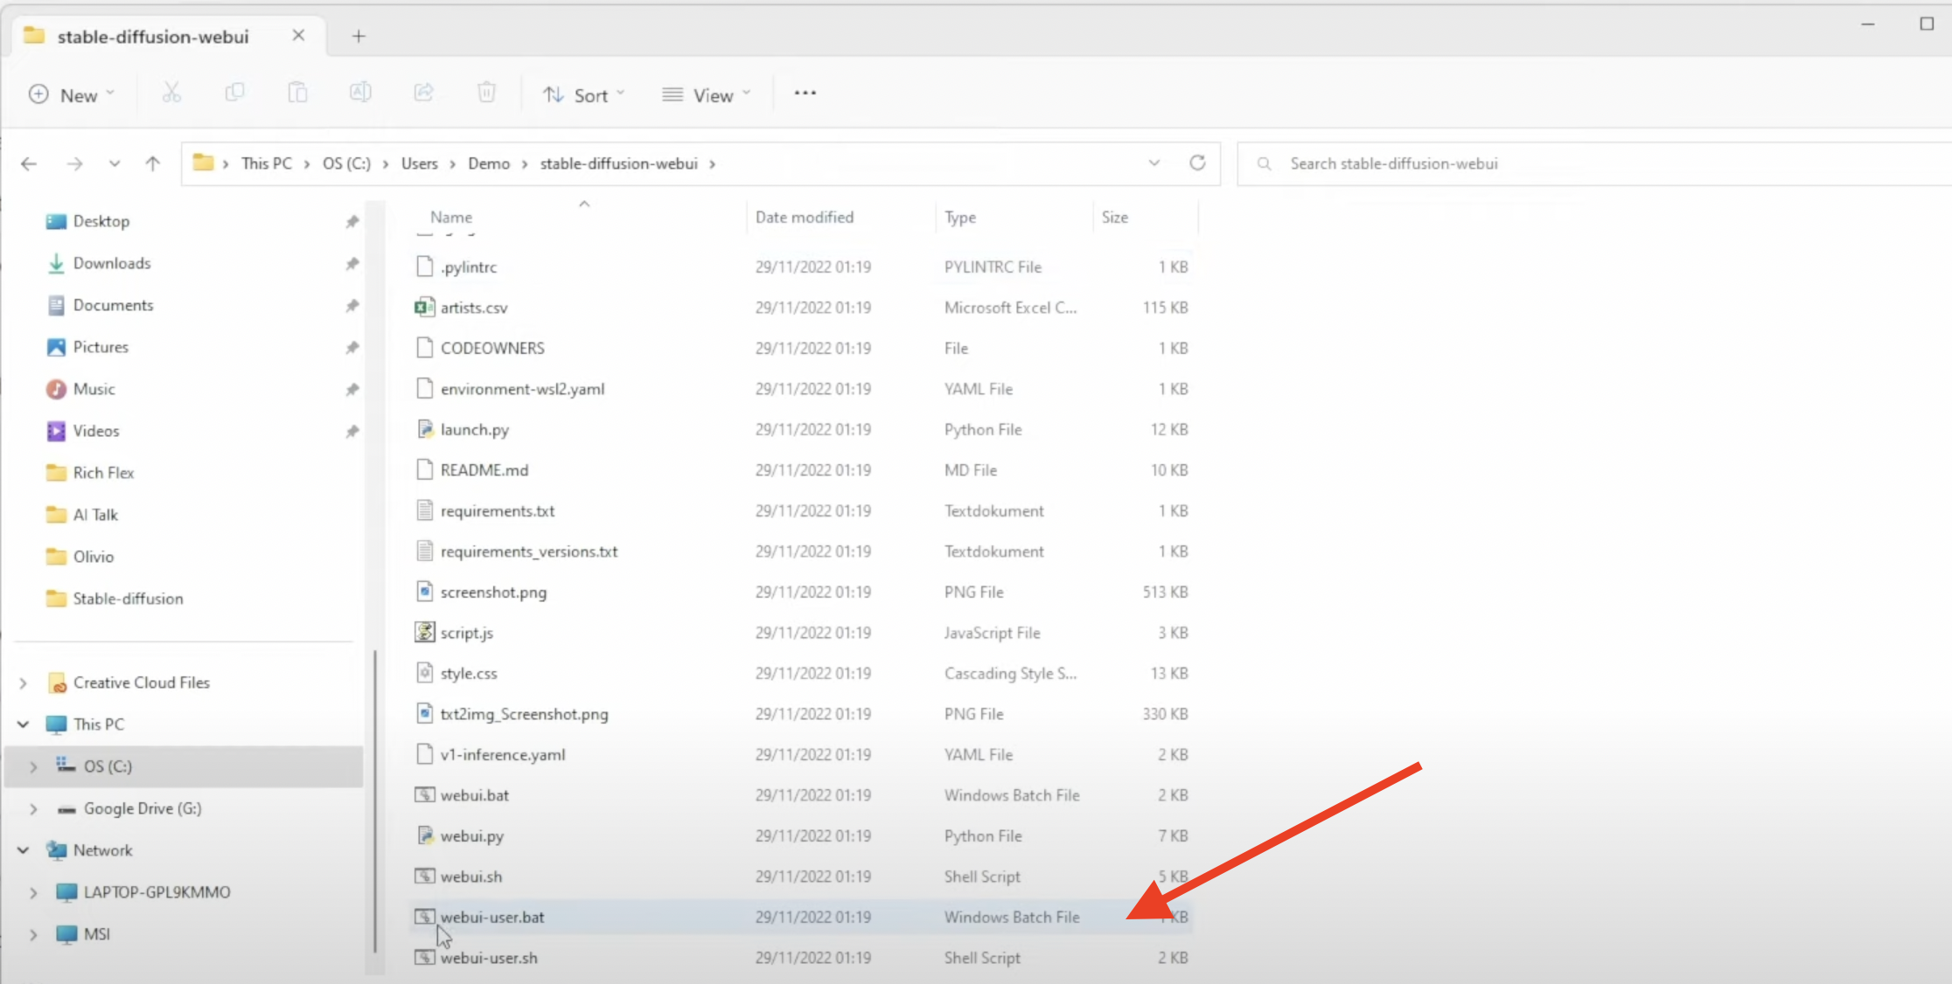Click the launch.py Python file icon

(x=423, y=429)
